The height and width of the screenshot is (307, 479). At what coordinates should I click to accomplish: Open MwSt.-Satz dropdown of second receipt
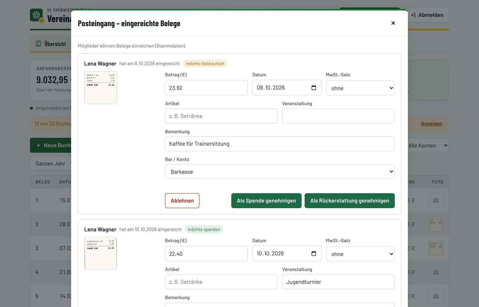point(360,254)
